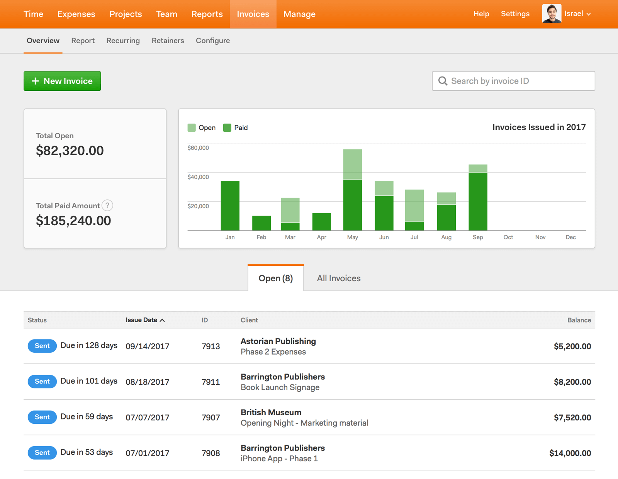Click the Sent badge on the British Museum row
618x479 pixels.
pyautogui.click(x=42, y=417)
